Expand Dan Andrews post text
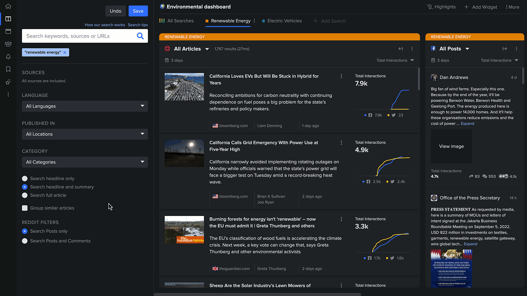 [467, 124]
